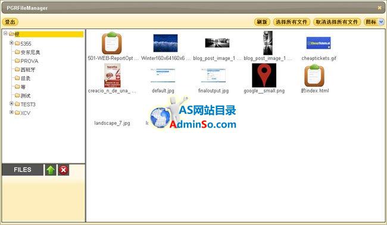Select the 的index.html clipboard file icon
387x225 pixels.
click(x=314, y=75)
